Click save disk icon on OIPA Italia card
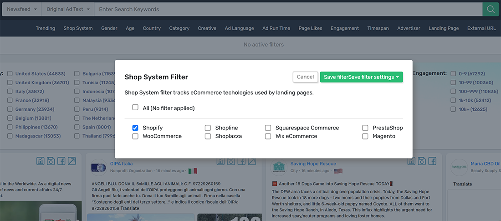Image resolution: width=501 pixels, height=221 pixels. click(231, 161)
